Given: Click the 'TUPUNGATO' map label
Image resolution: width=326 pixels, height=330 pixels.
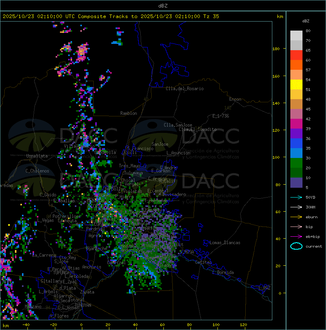Looking at the screenshot, I should (63, 273).
